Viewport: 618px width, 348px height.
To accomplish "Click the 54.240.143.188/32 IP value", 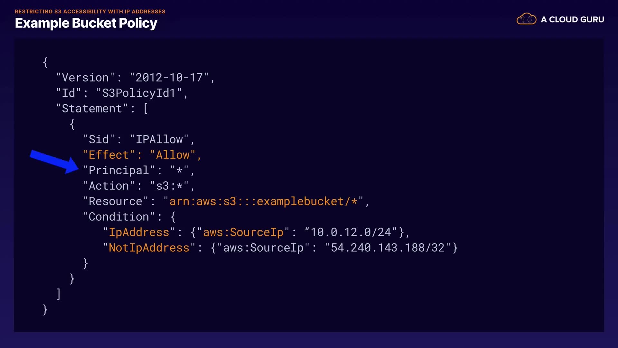I will click(388, 248).
